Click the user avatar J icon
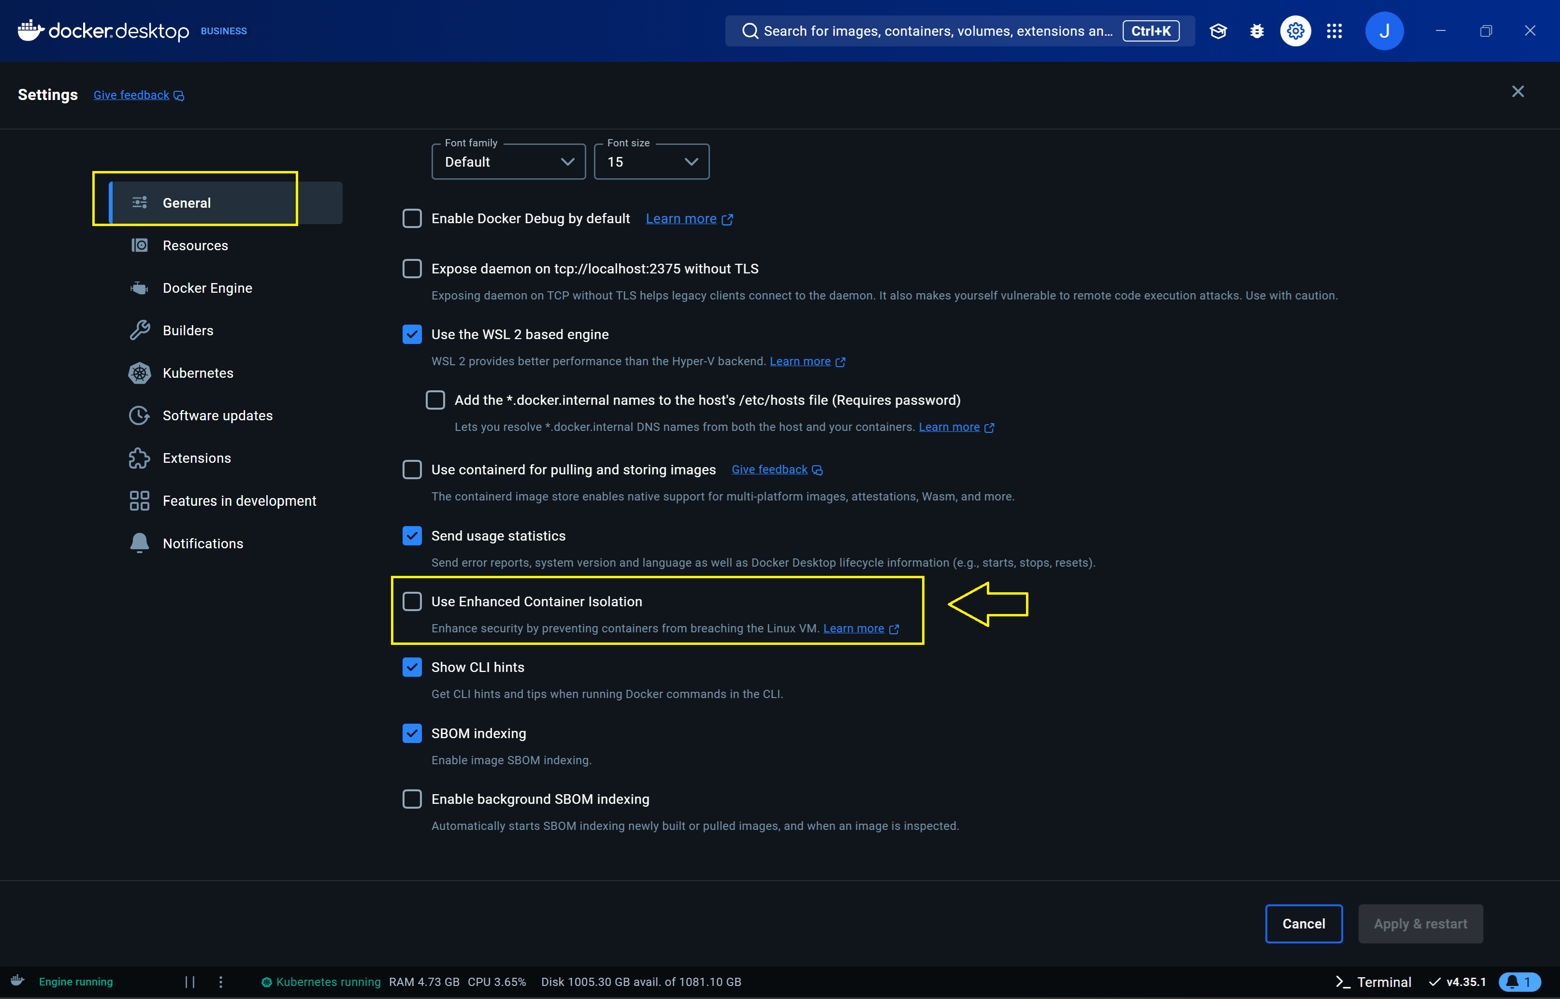This screenshot has height=999, width=1560. point(1384,31)
